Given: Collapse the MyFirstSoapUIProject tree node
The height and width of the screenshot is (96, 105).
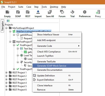Looking at the screenshot, I should click(x=6, y=28).
